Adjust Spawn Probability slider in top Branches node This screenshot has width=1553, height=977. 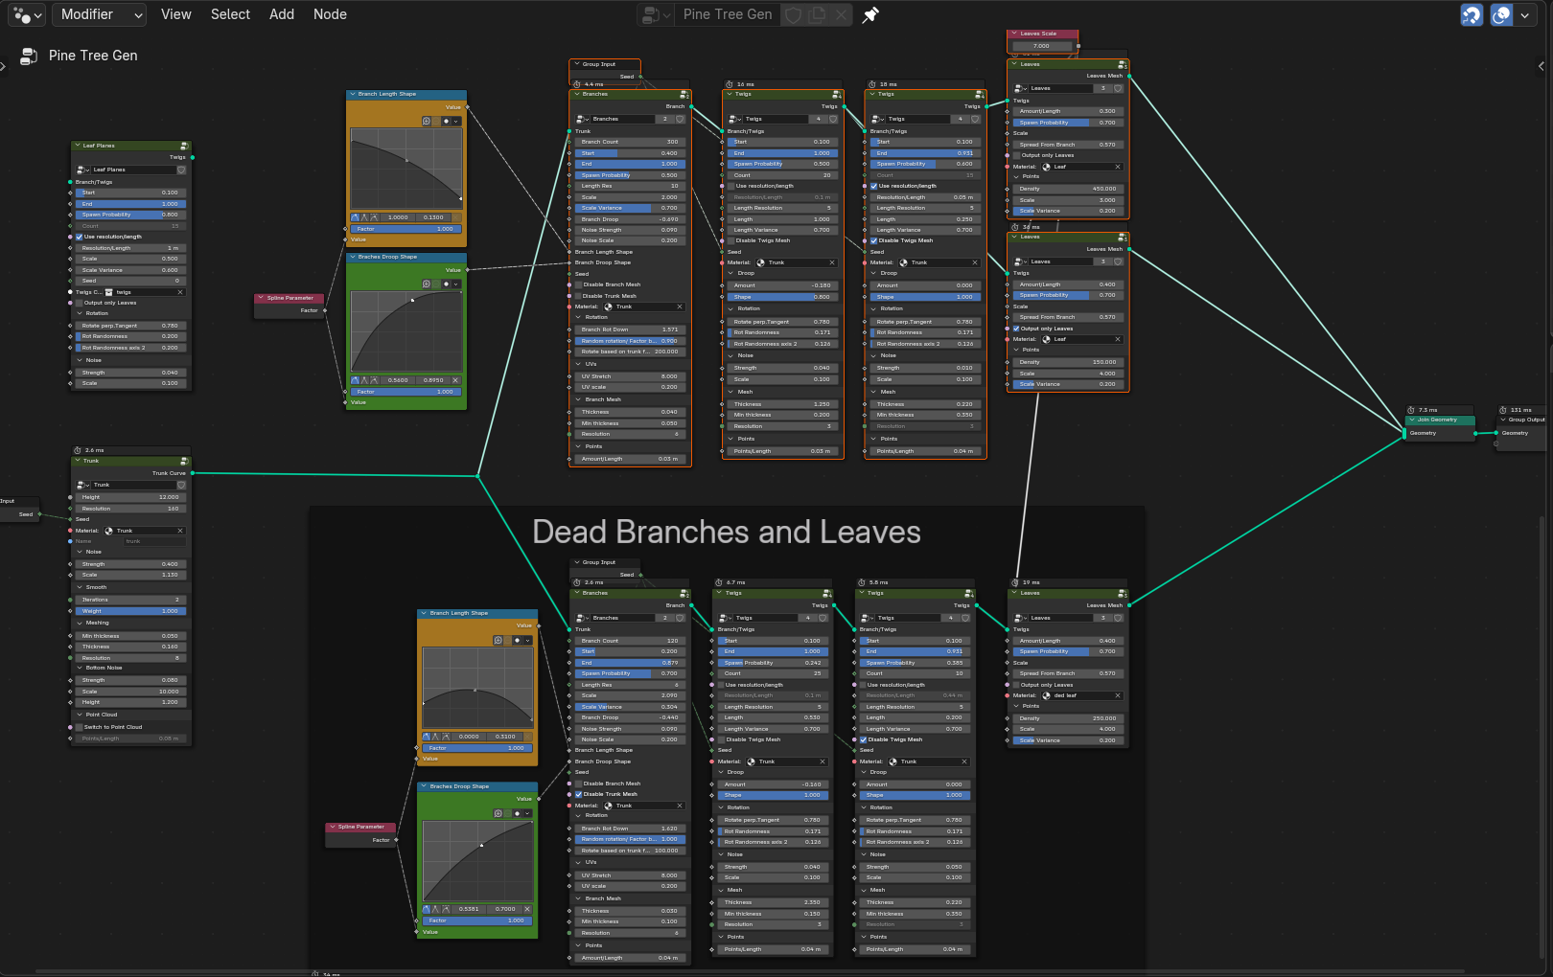tap(629, 175)
